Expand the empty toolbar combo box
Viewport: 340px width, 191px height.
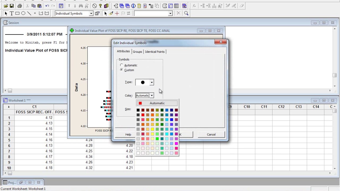tap(170, 13)
